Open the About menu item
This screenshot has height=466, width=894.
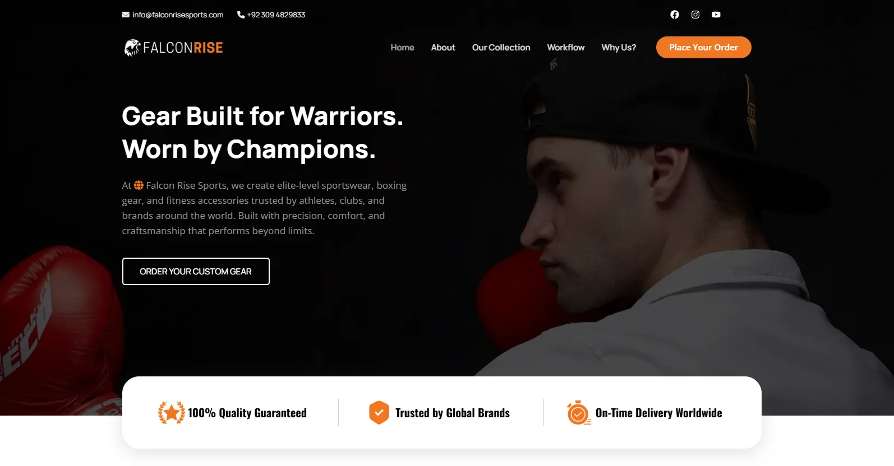(x=443, y=48)
